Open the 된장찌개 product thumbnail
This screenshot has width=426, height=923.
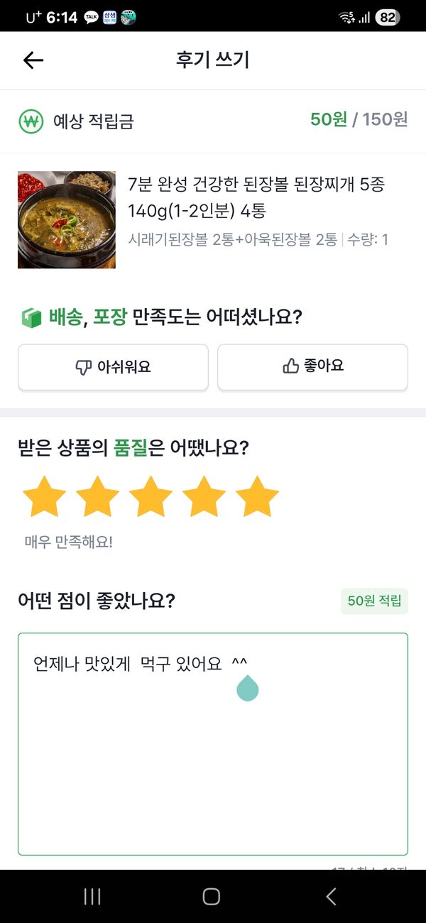click(x=67, y=219)
